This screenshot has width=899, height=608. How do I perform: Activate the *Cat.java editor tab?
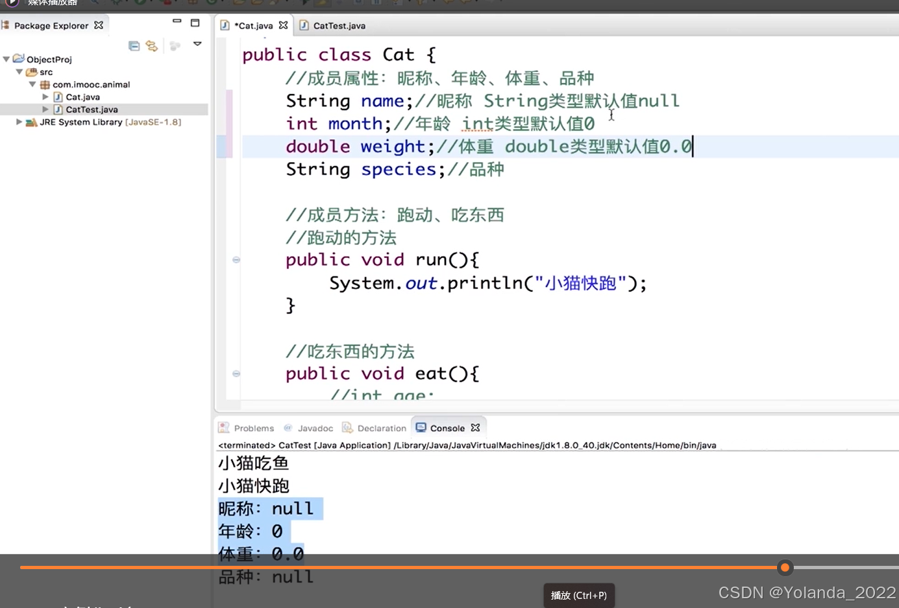coord(253,25)
